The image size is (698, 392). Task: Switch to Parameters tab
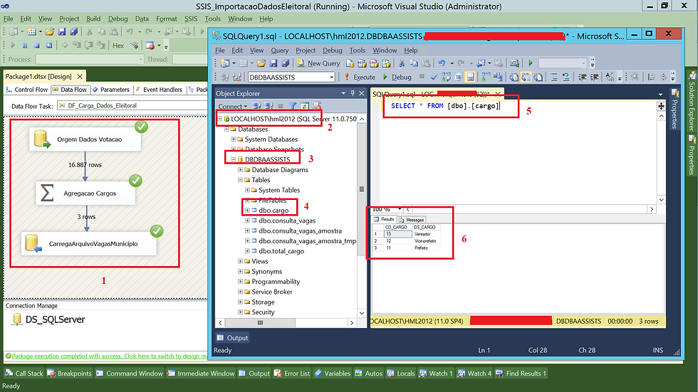[110, 90]
